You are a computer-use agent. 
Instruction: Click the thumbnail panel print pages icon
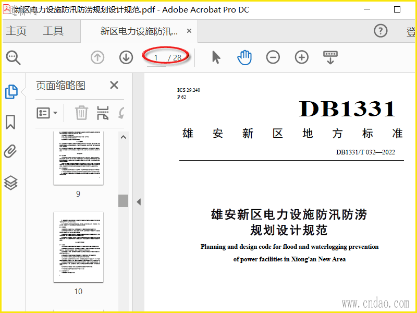(103, 113)
